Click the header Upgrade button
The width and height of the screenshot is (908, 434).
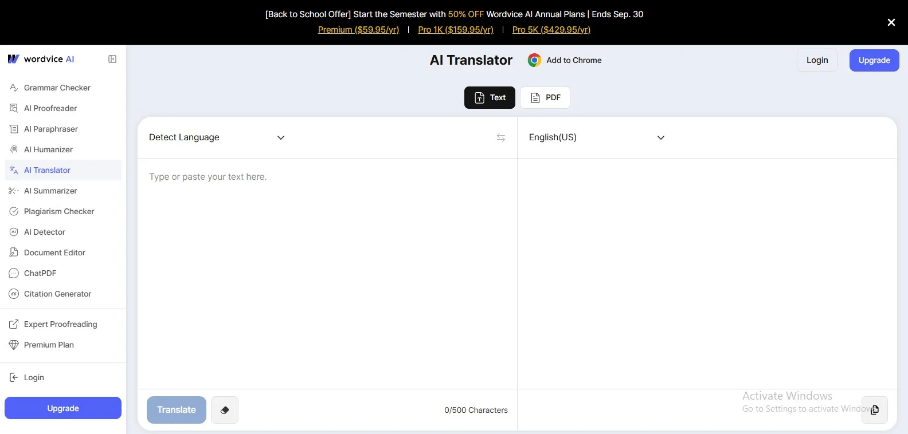(874, 60)
